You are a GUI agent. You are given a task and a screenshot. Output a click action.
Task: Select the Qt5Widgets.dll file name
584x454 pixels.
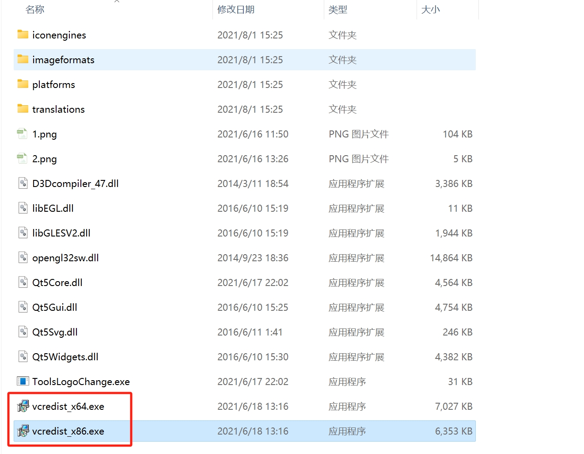pyautogui.click(x=65, y=357)
